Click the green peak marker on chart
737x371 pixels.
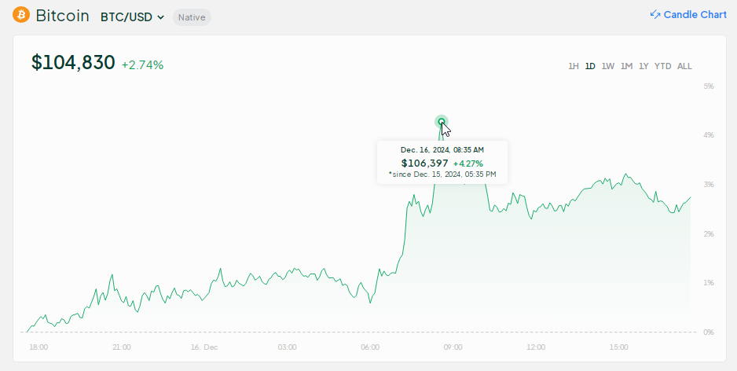click(442, 122)
